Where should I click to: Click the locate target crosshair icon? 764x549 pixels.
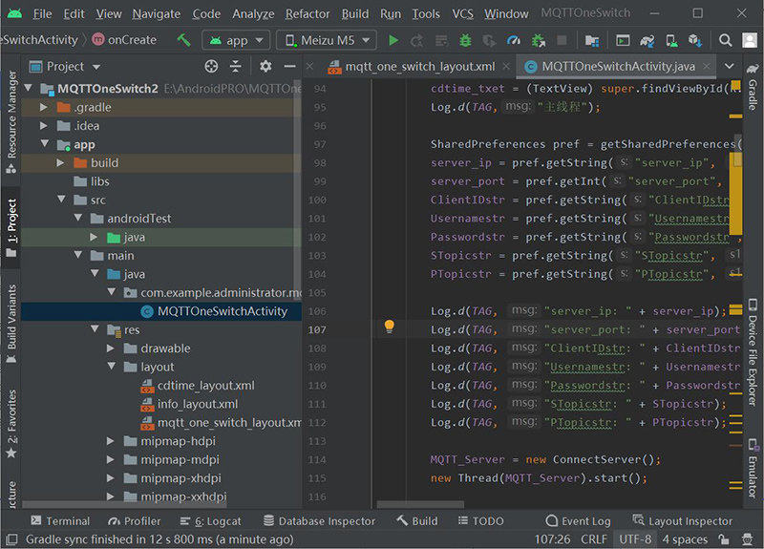click(211, 66)
